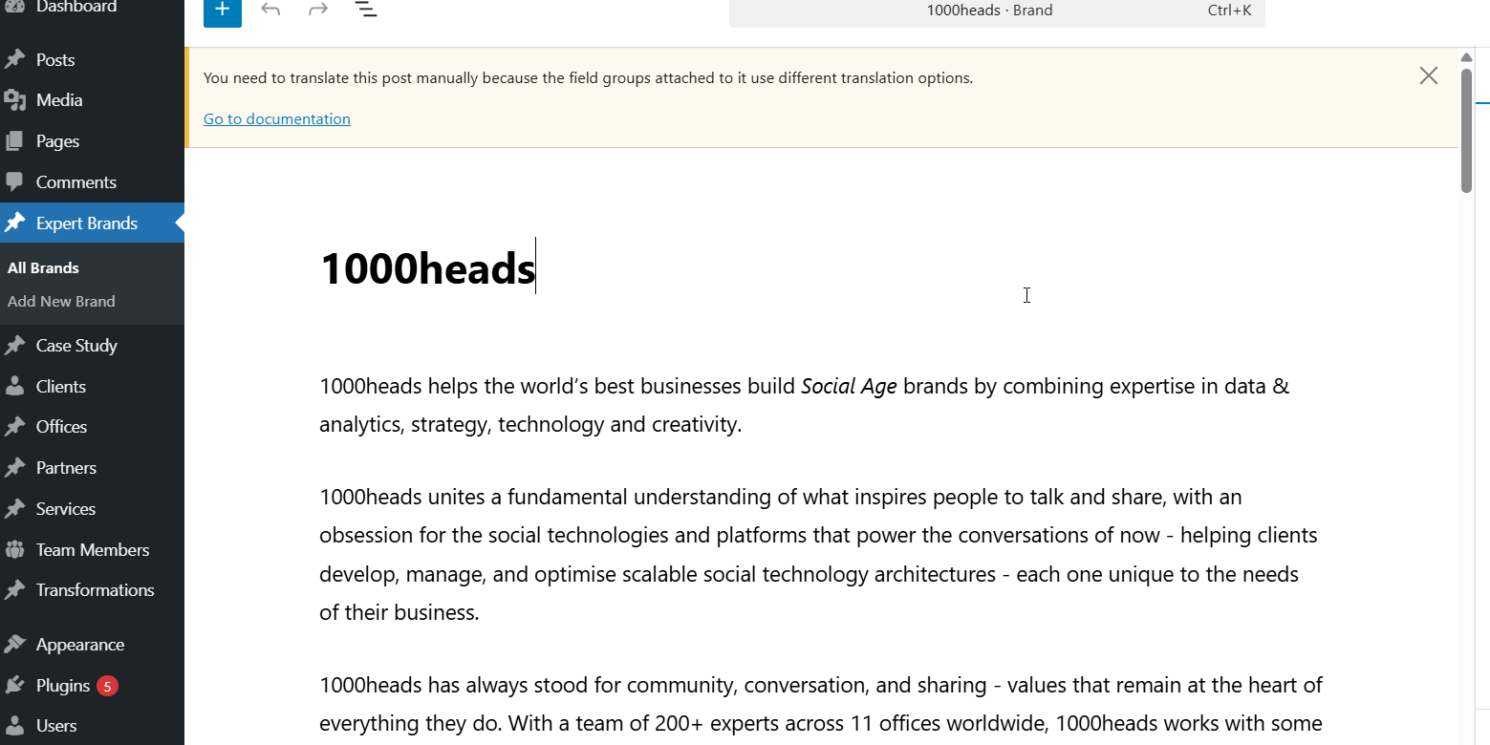Click the Transformations pin icon
The image size is (1490, 745).
tap(14, 589)
